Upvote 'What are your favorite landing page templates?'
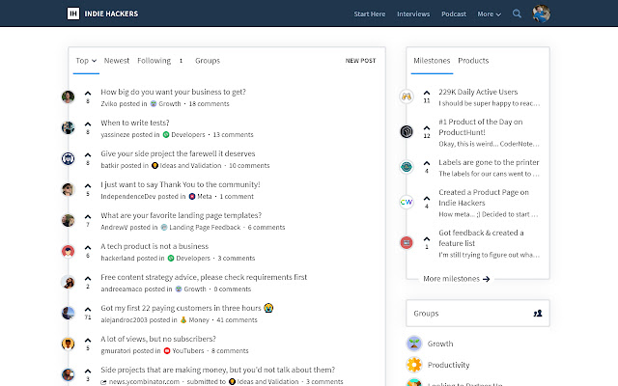Image resolution: width=618 pixels, height=386 pixels. (x=88, y=216)
